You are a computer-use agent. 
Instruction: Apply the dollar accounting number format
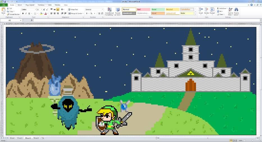pyautogui.click(x=87, y=13)
